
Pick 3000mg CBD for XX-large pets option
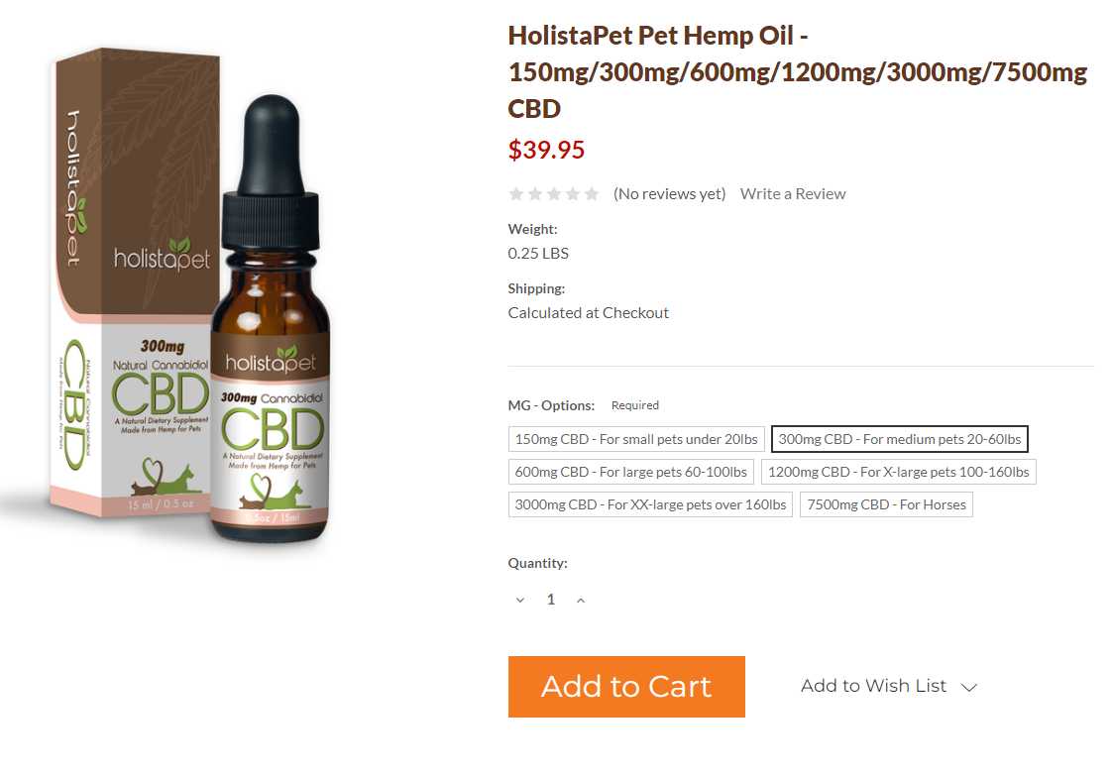pyautogui.click(x=650, y=504)
